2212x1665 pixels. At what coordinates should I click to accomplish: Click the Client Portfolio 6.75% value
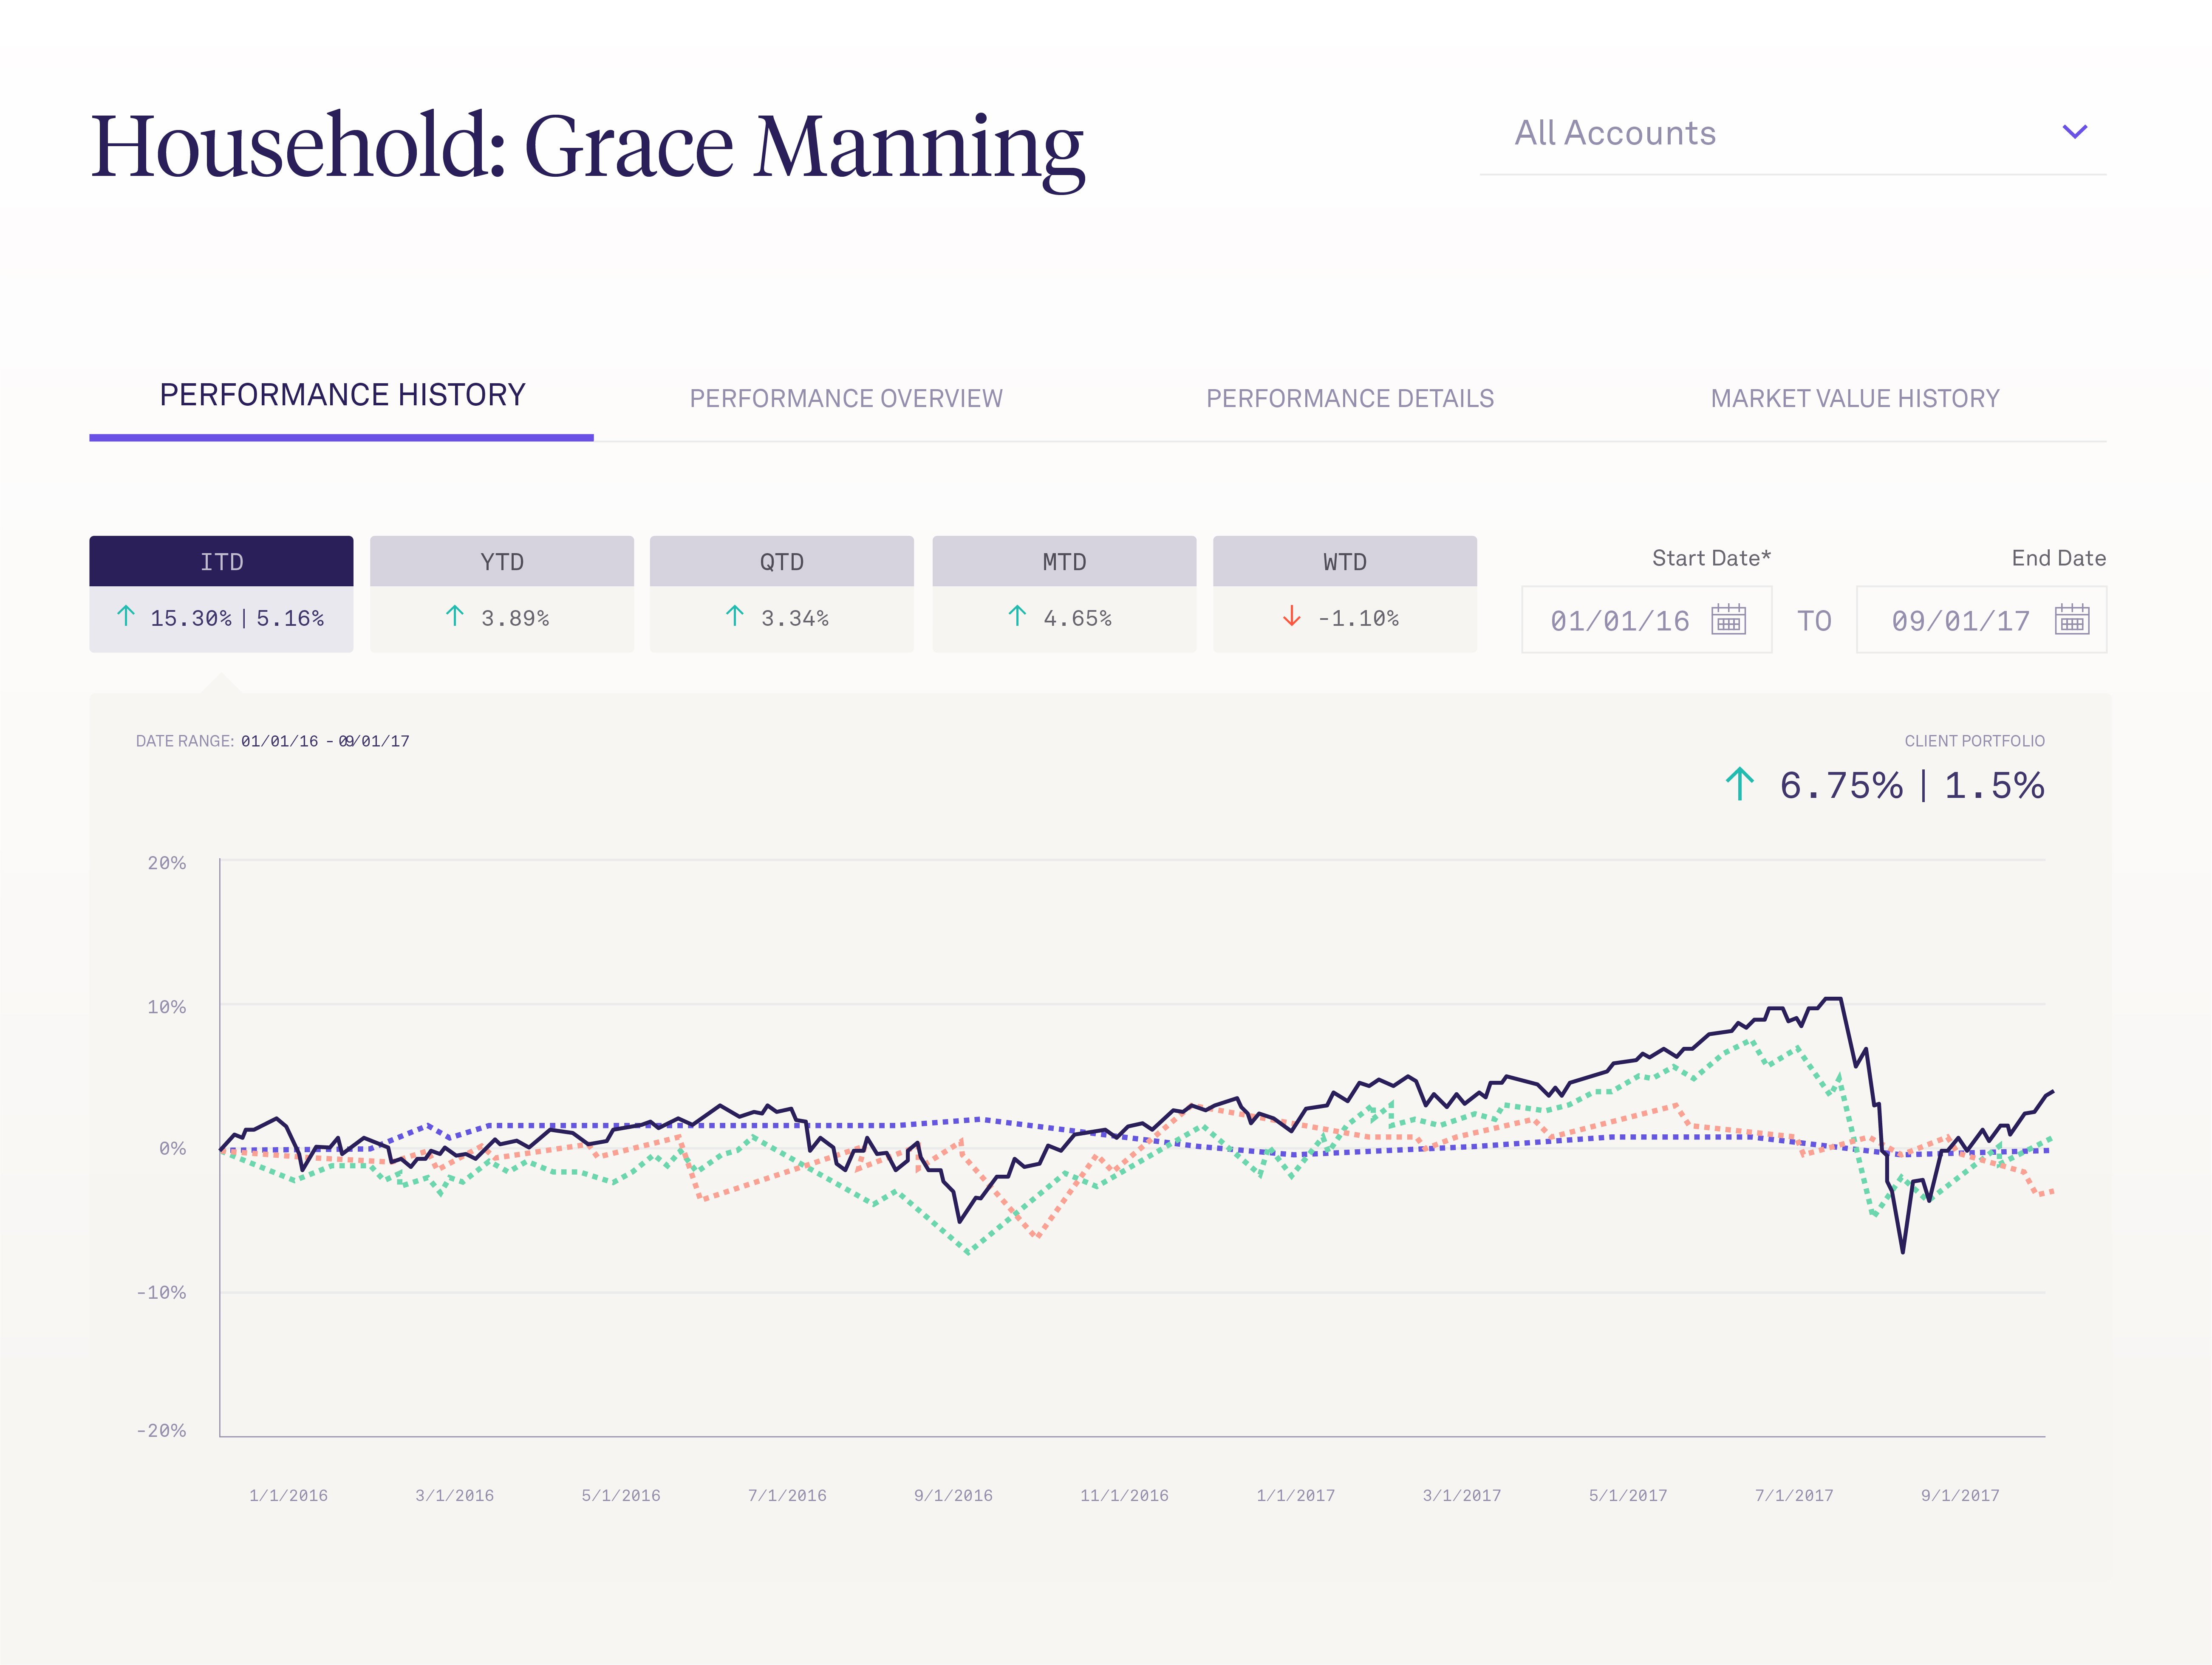tap(1840, 786)
